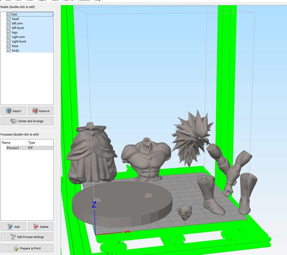Select the body entry in Models list

click(x=16, y=50)
